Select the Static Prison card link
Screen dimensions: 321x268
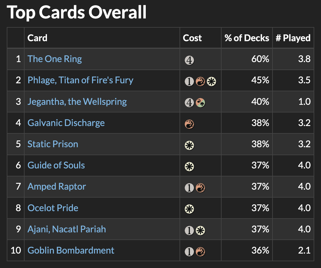(x=53, y=144)
